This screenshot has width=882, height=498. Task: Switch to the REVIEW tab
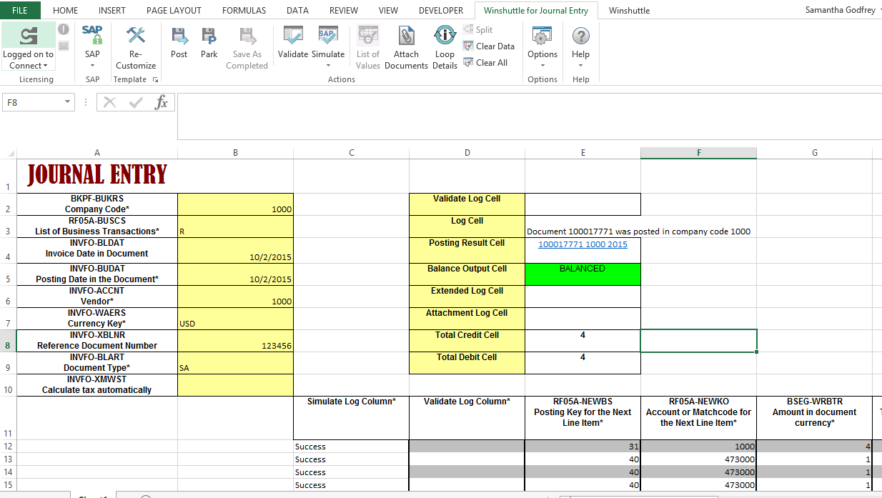pos(344,10)
